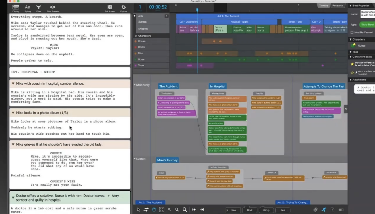This screenshot has height=214, width=375.
Task: Select the hand pan tool
Action: tap(154, 209)
